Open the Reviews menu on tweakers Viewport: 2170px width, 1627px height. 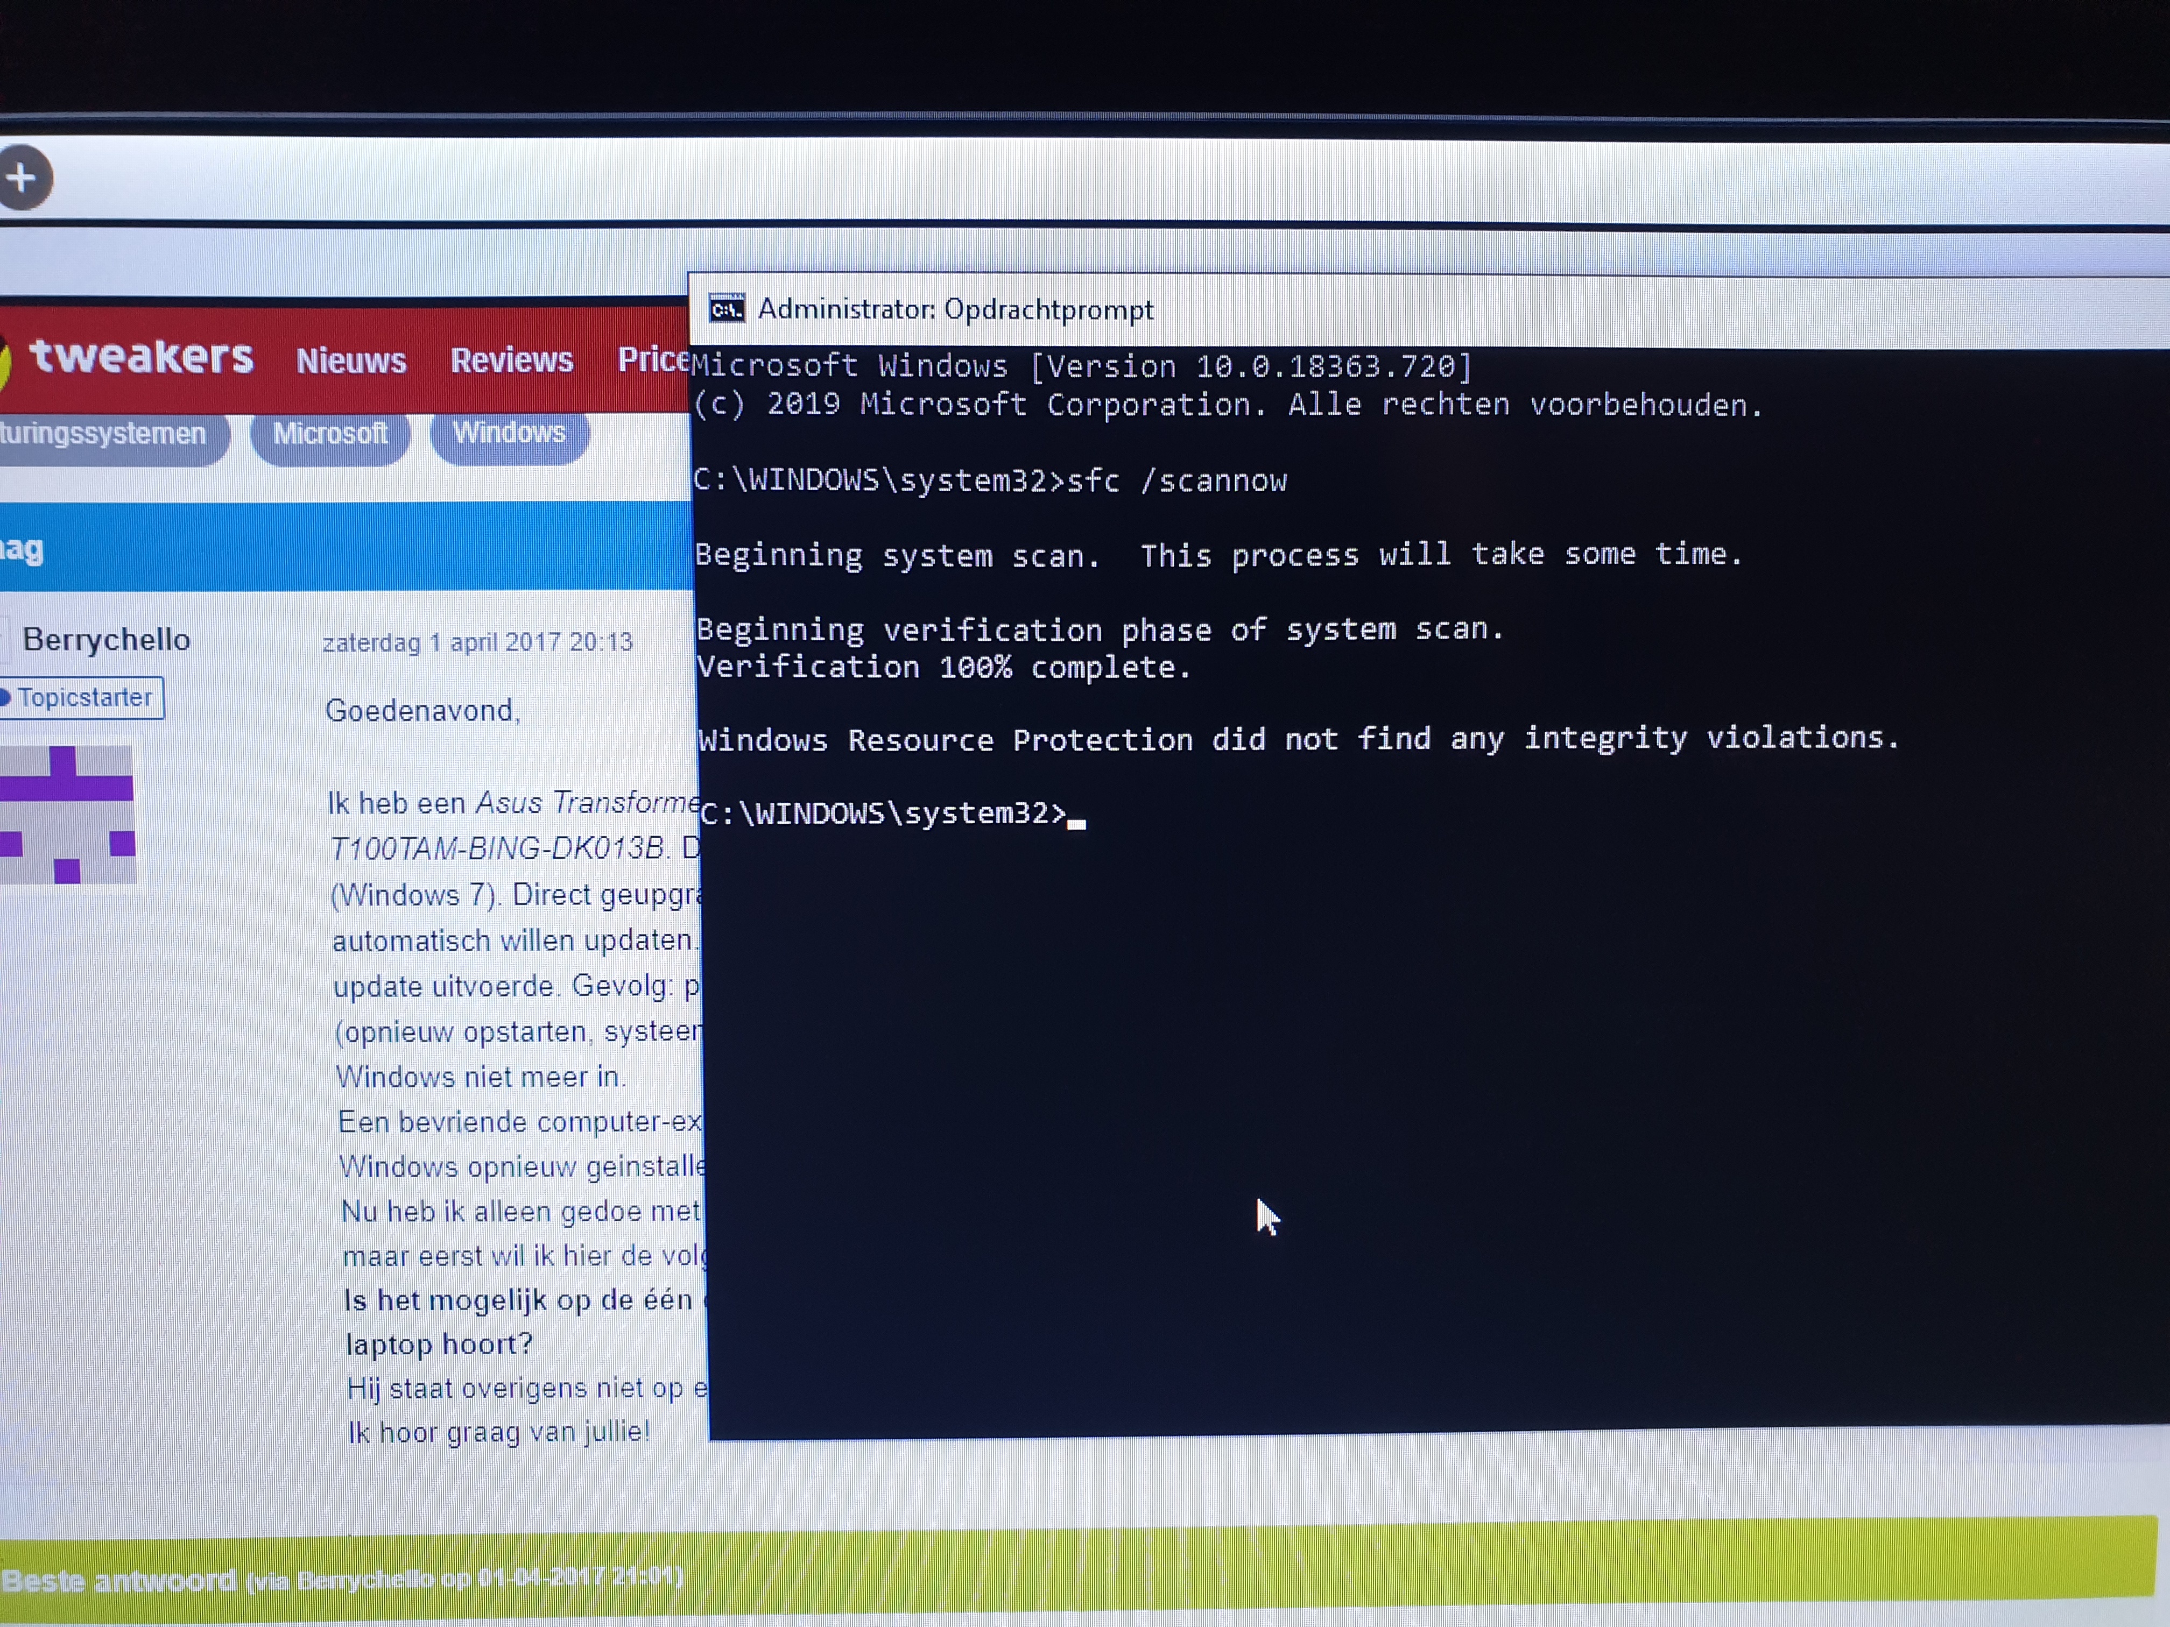[511, 360]
